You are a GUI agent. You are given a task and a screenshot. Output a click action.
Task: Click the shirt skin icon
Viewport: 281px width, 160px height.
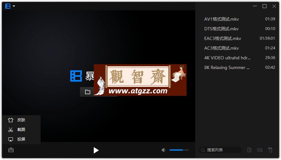(11, 120)
